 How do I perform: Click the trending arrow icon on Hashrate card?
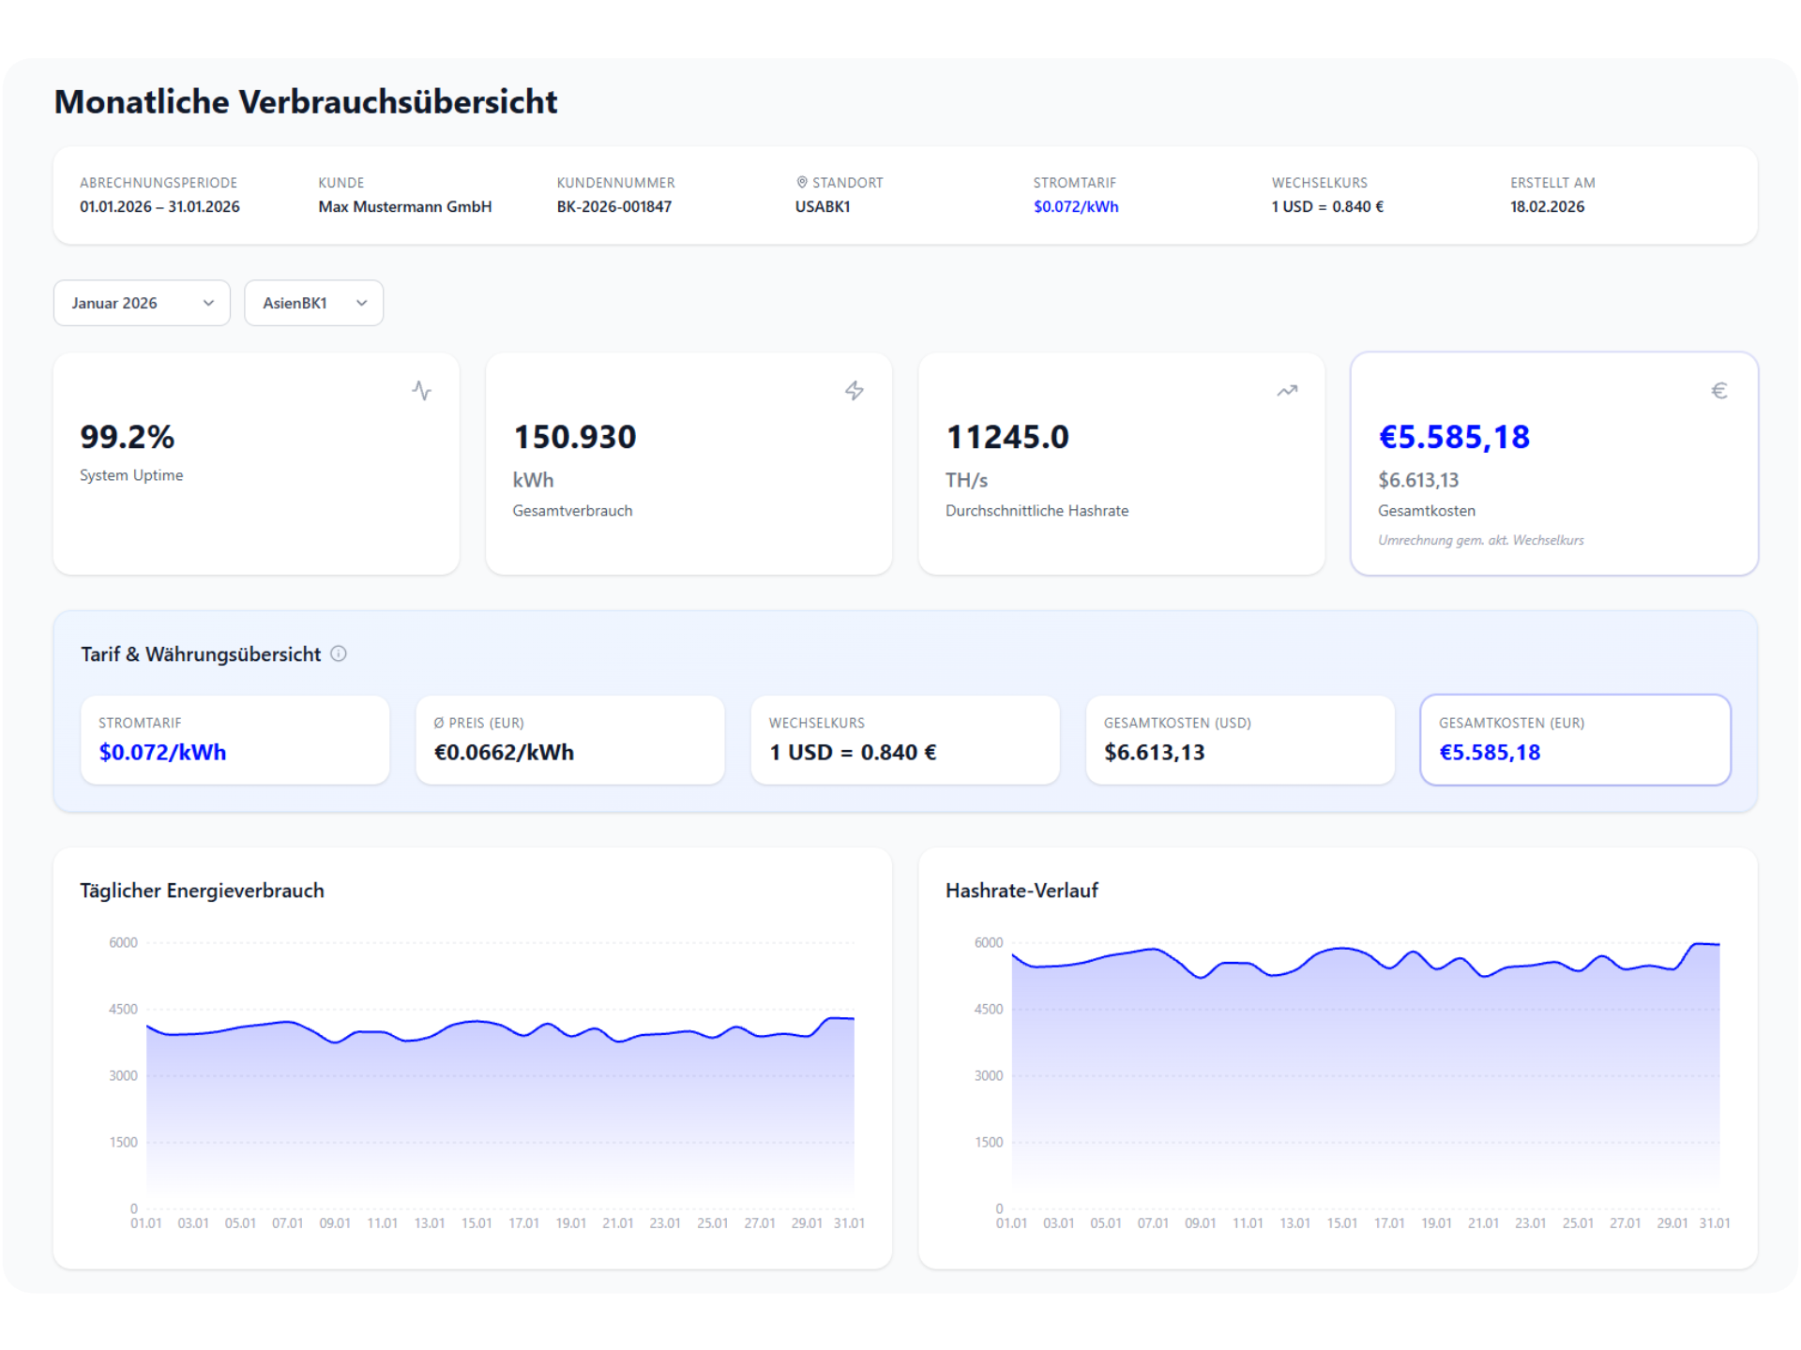pyautogui.click(x=1286, y=390)
